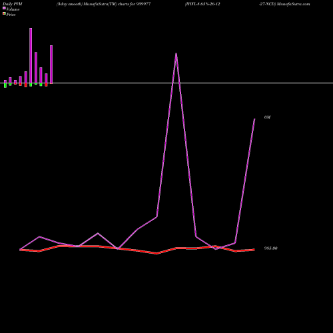Click the 985.00 price axis label

[270, 248]
